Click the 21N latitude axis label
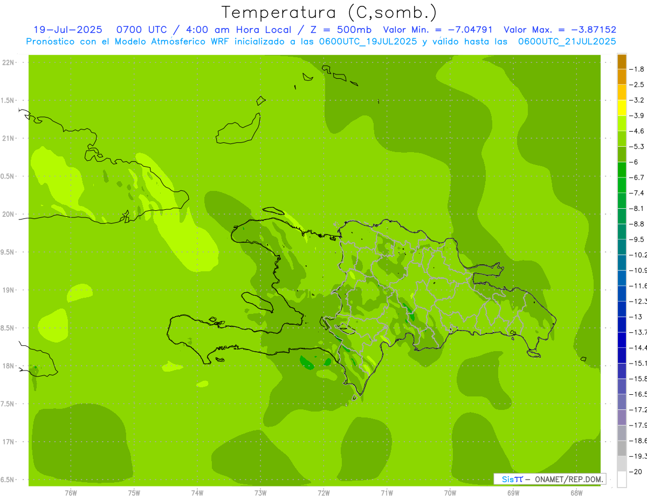Image resolution: width=647 pixels, height=500 pixels. 8,139
